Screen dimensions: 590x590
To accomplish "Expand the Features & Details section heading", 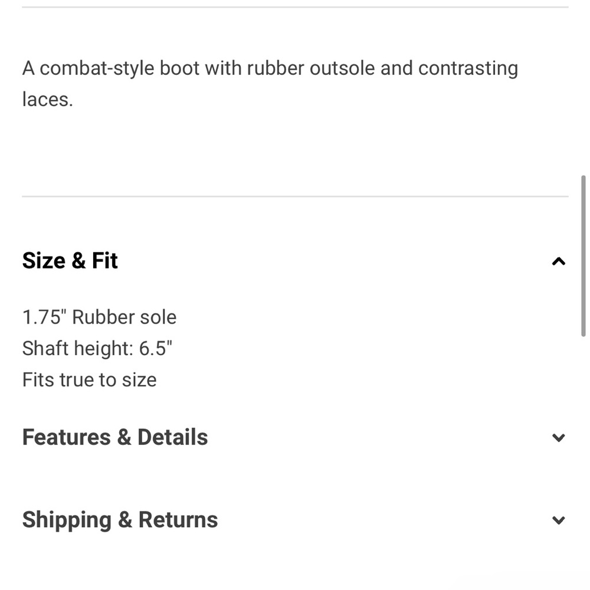I will [x=115, y=437].
